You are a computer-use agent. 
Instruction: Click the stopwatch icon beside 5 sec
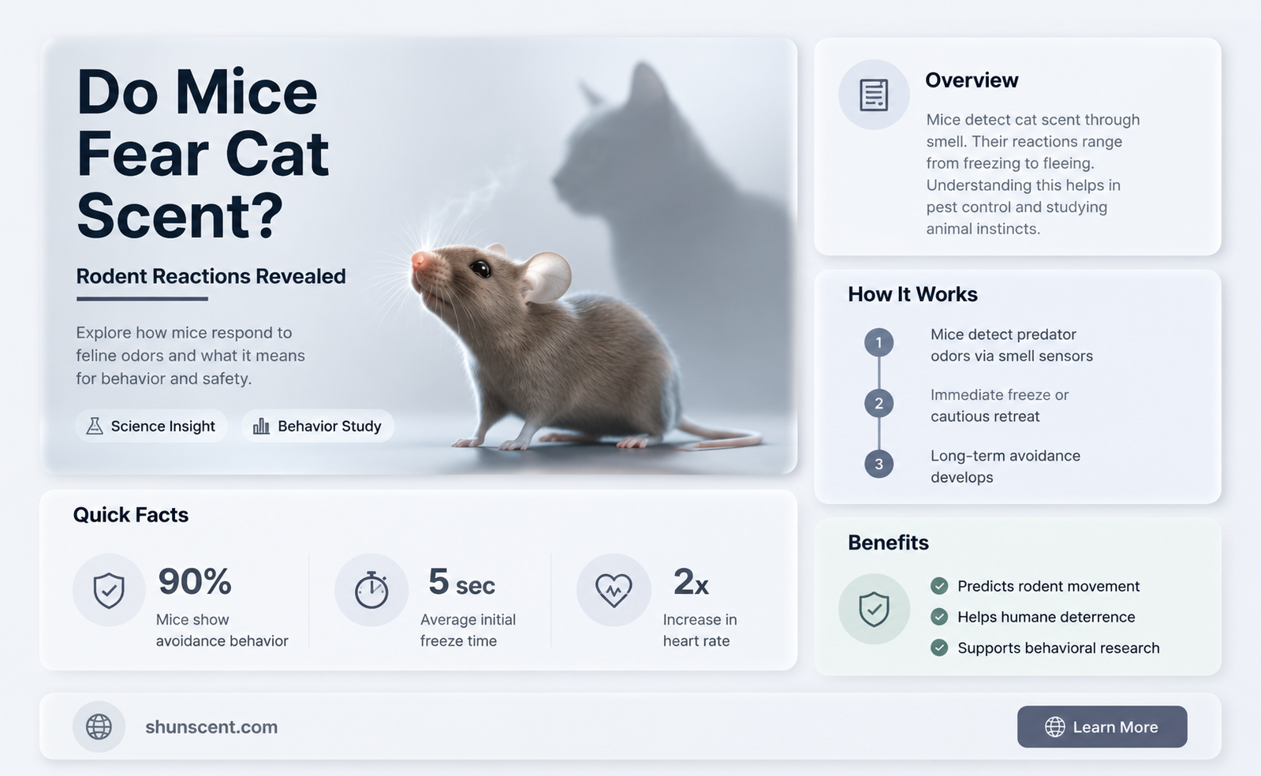371,590
